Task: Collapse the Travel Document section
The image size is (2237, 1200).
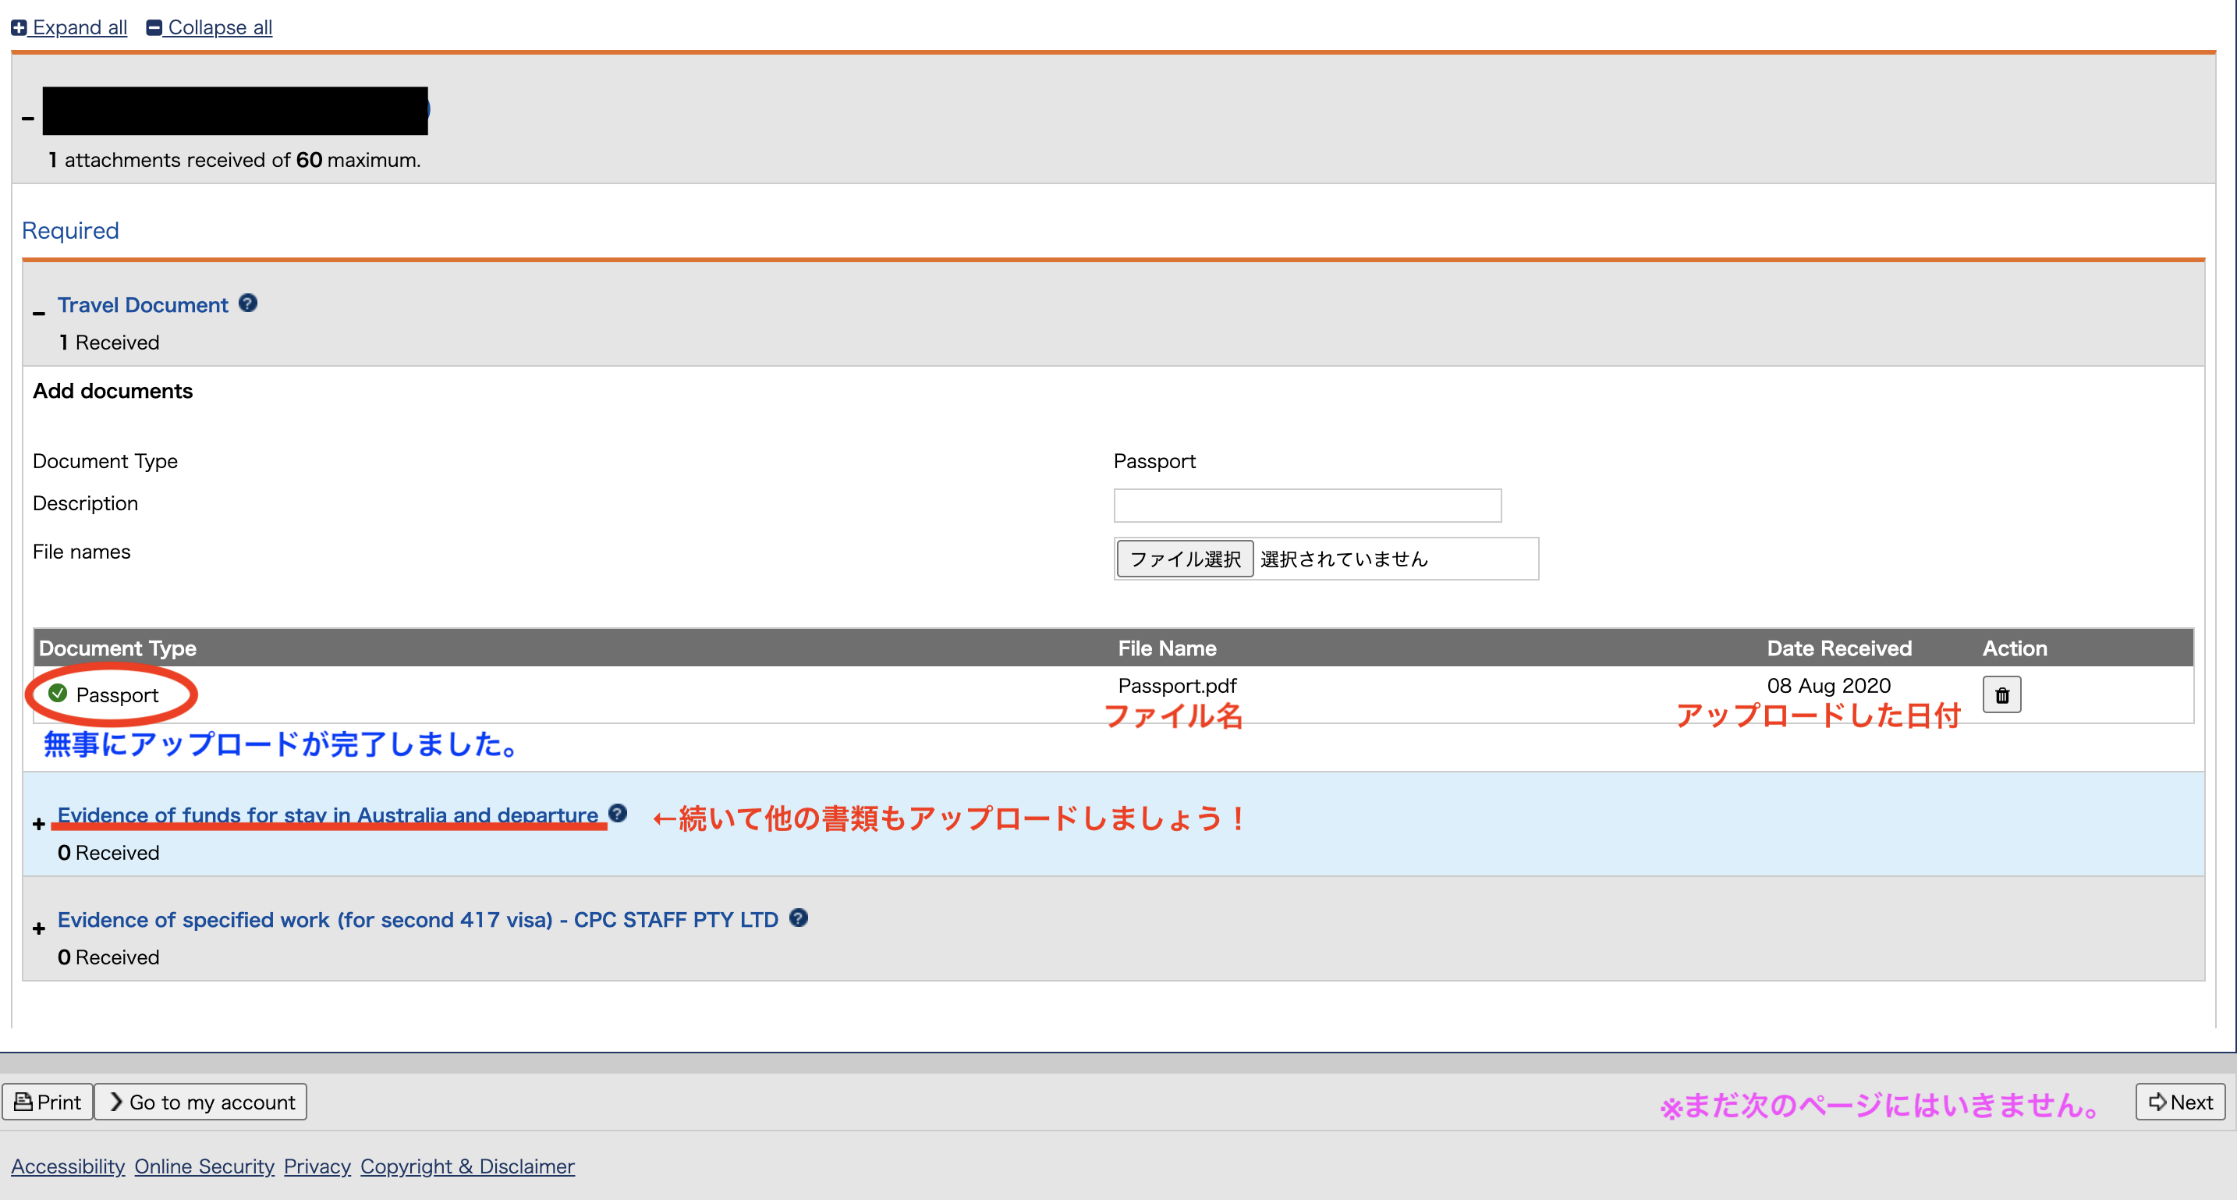Action: pyautogui.click(x=39, y=313)
